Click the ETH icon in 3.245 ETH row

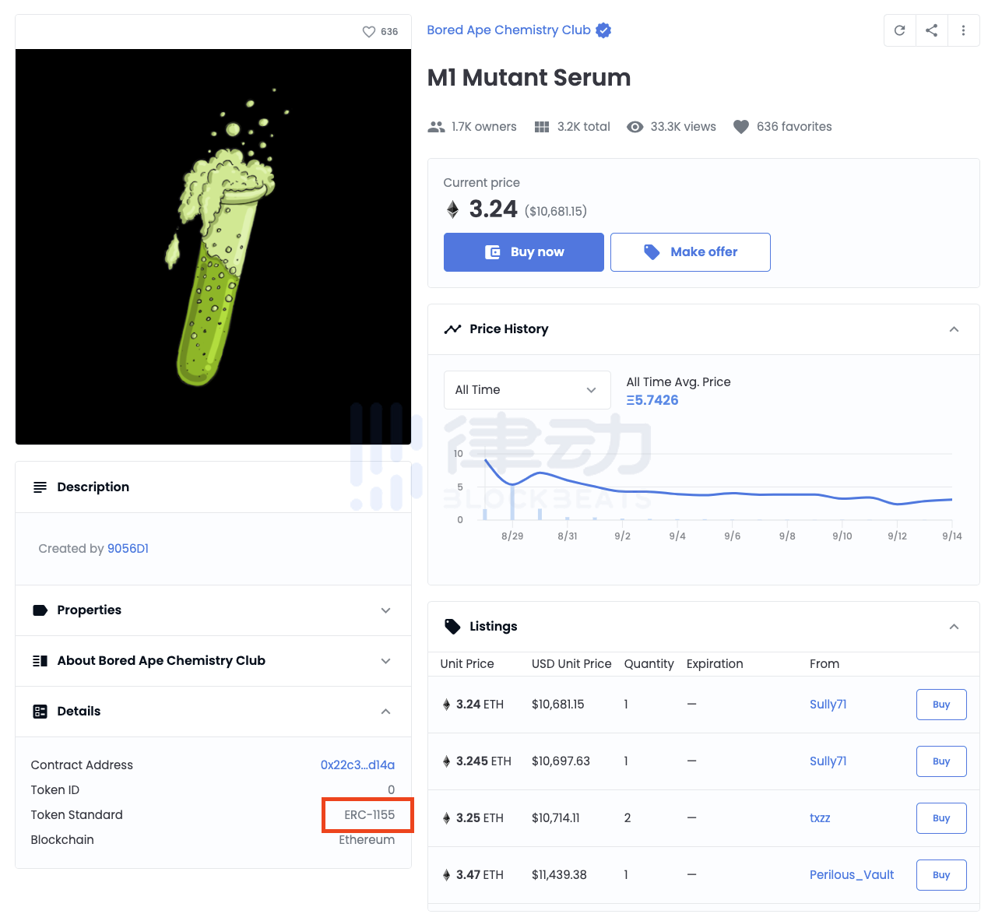click(x=447, y=761)
